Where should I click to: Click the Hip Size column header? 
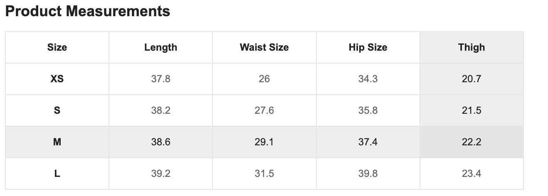tap(368, 47)
